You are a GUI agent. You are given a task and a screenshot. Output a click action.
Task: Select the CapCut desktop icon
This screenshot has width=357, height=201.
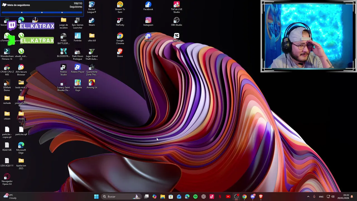click(177, 37)
